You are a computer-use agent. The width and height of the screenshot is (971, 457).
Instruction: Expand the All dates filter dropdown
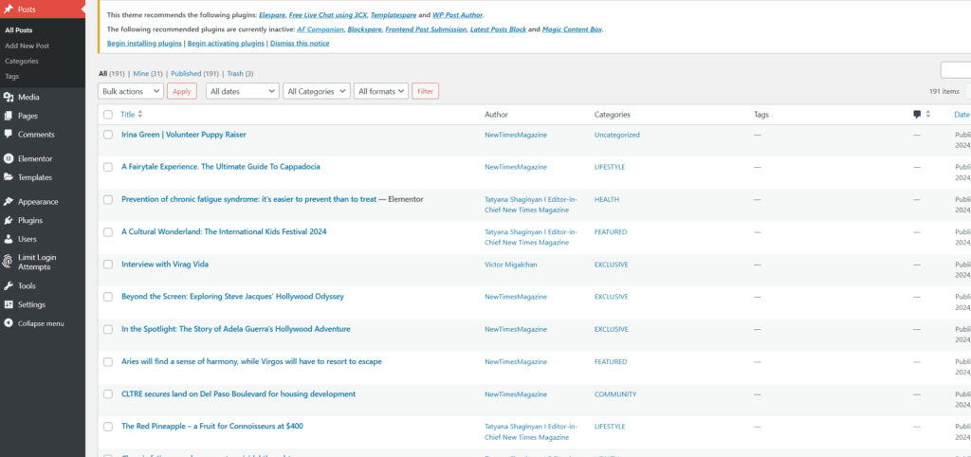click(x=242, y=91)
